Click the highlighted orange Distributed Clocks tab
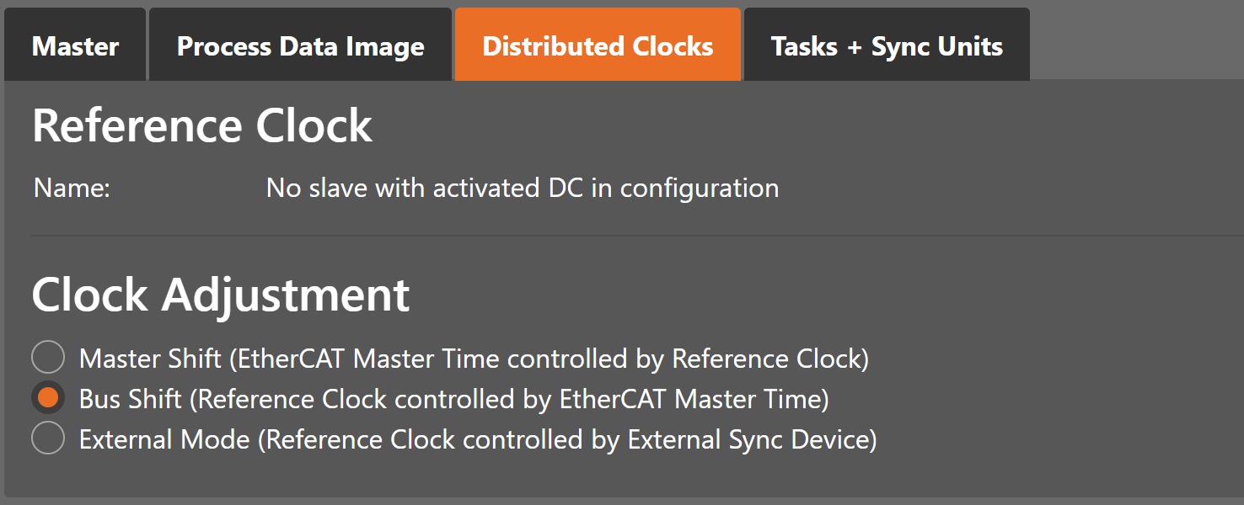The width and height of the screenshot is (1244, 505). pos(598,44)
